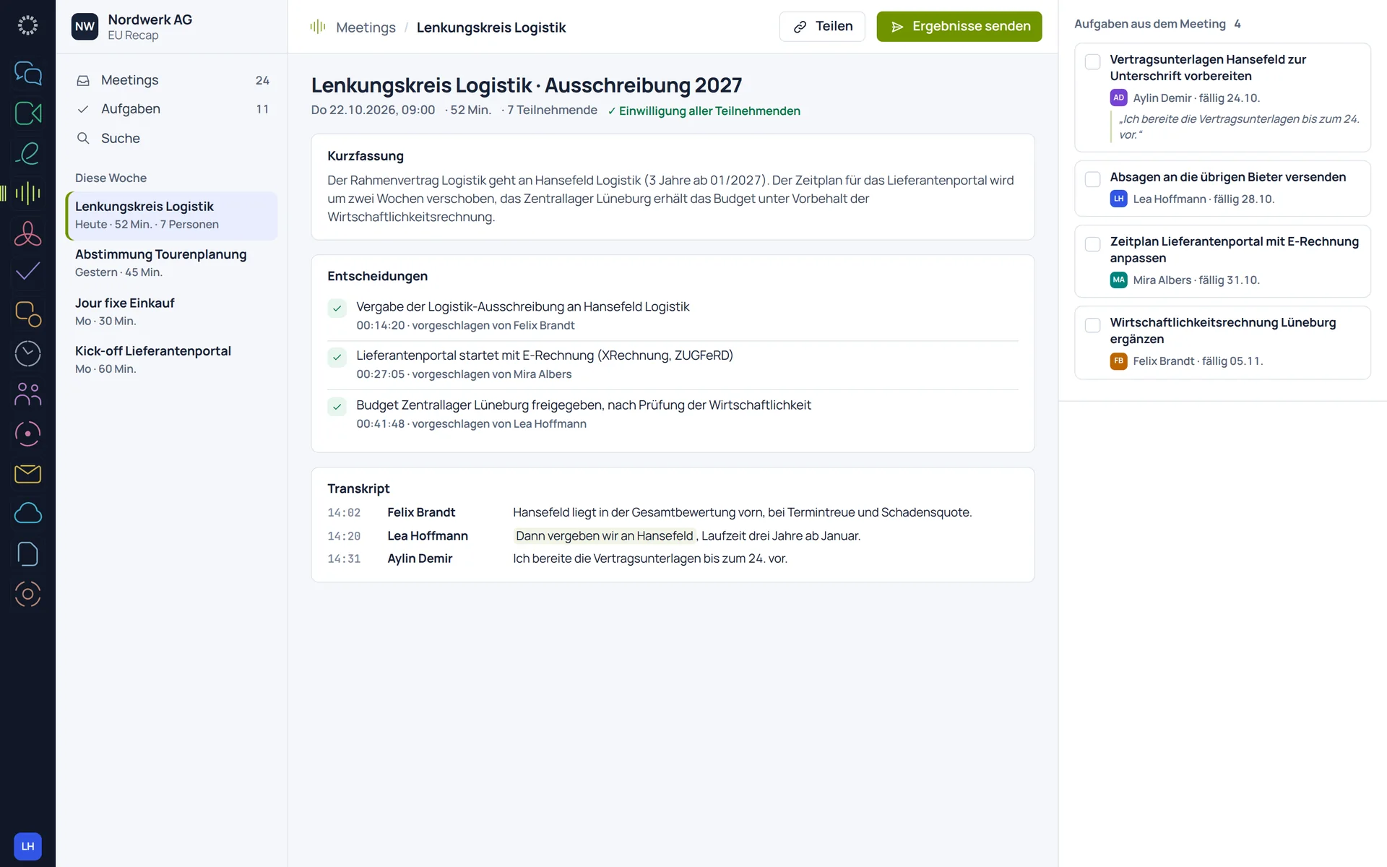Click the LH avatar on the Absagen task

pyautogui.click(x=1118, y=199)
